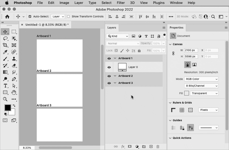Select the Clone Stamp tool
The width and height of the screenshot is (229, 150).
[14, 59]
